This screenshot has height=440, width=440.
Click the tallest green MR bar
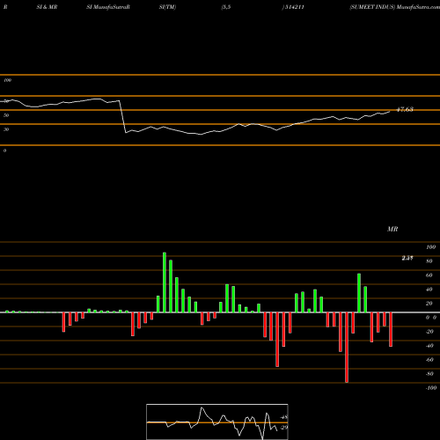click(165, 282)
